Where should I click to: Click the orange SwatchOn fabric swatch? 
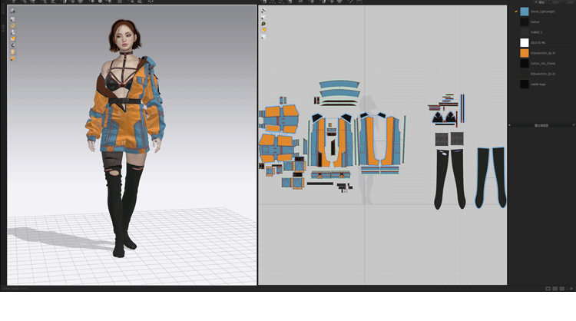(x=525, y=53)
